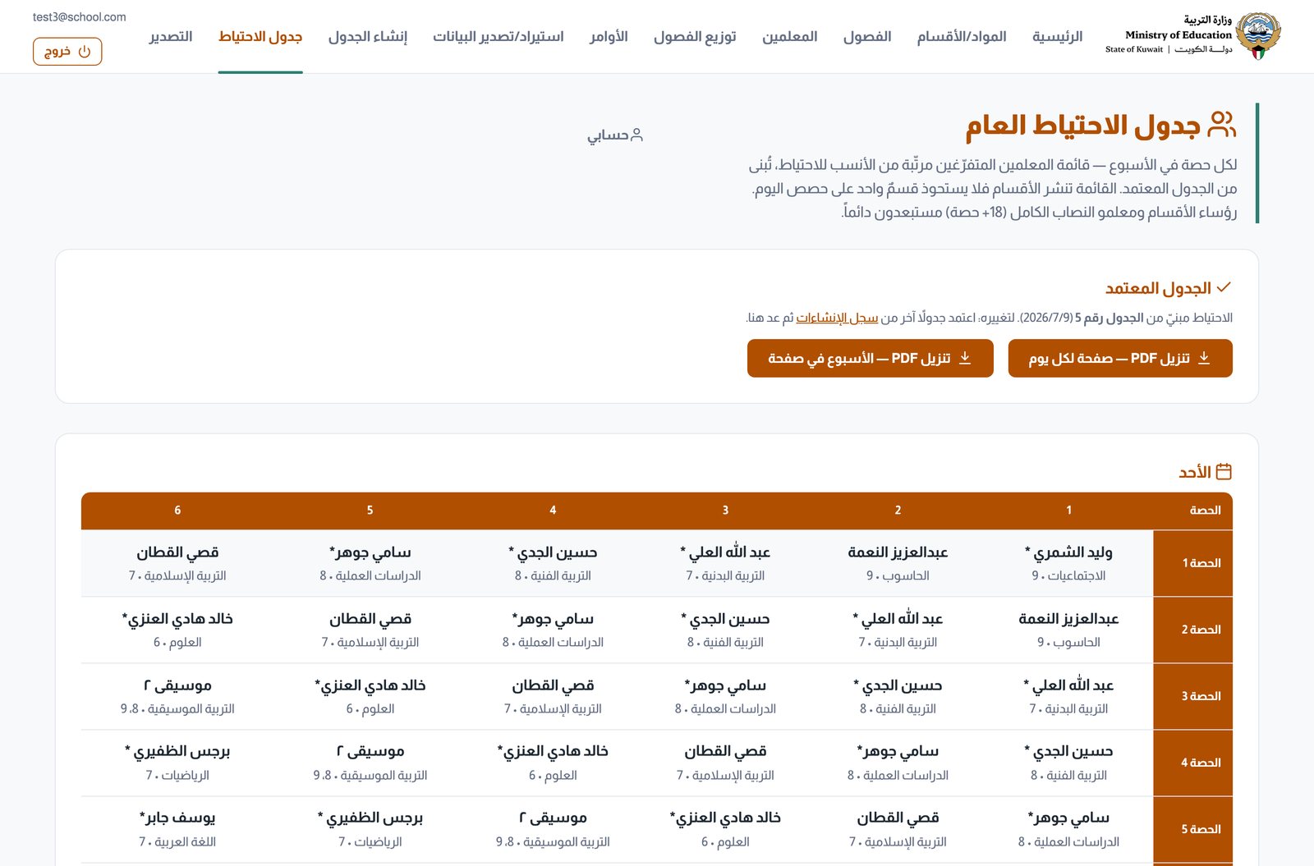Click خالد هادي العنزي in الحصة 2 row
Image resolution: width=1314 pixels, height=866 pixels.
pos(177,619)
